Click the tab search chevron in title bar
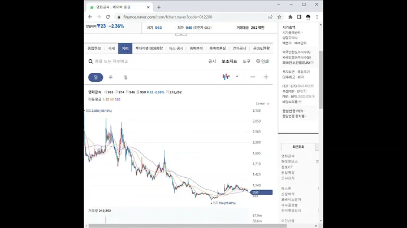This screenshot has width=407, height=228. point(279,5)
